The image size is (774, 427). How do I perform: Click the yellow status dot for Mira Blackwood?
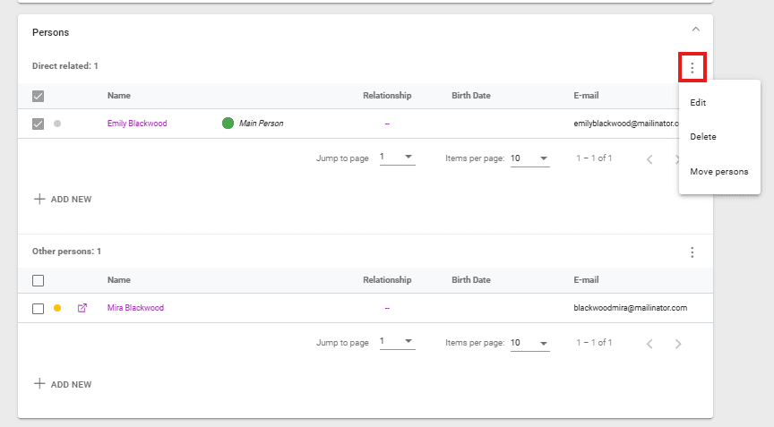[57, 308]
